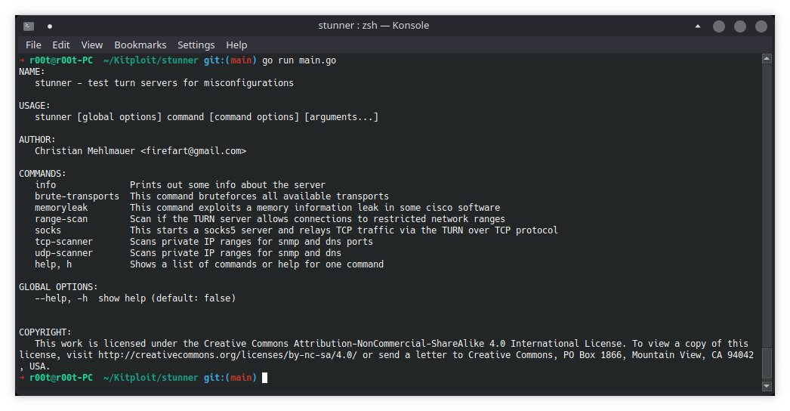Maximize the Konsole window
790x411 pixels.
(740, 26)
